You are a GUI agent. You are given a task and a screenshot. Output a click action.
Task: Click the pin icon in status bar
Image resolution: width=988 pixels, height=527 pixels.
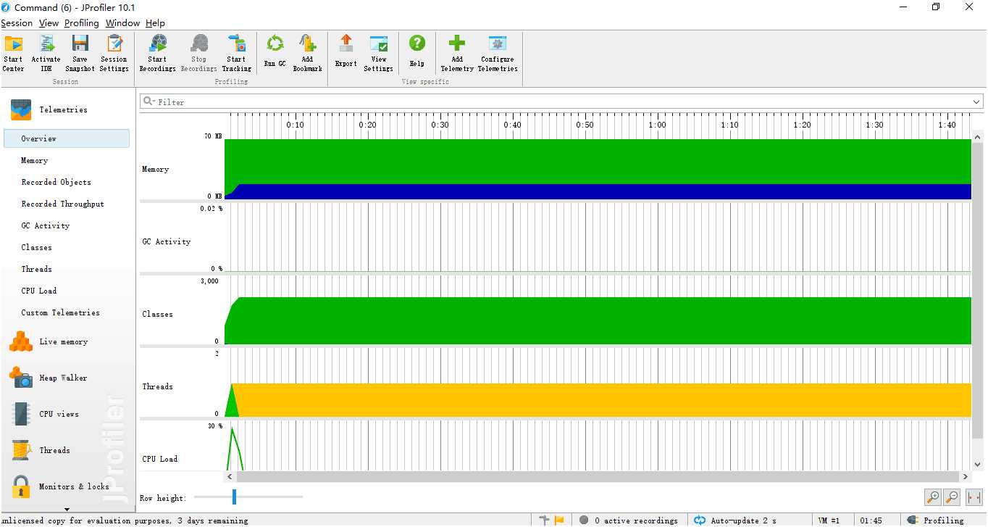point(545,520)
